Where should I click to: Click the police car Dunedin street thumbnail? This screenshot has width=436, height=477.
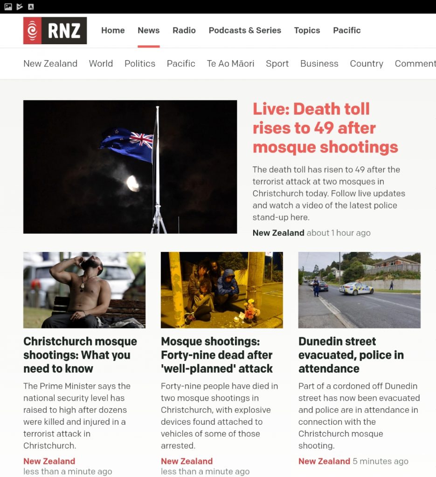click(359, 290)
